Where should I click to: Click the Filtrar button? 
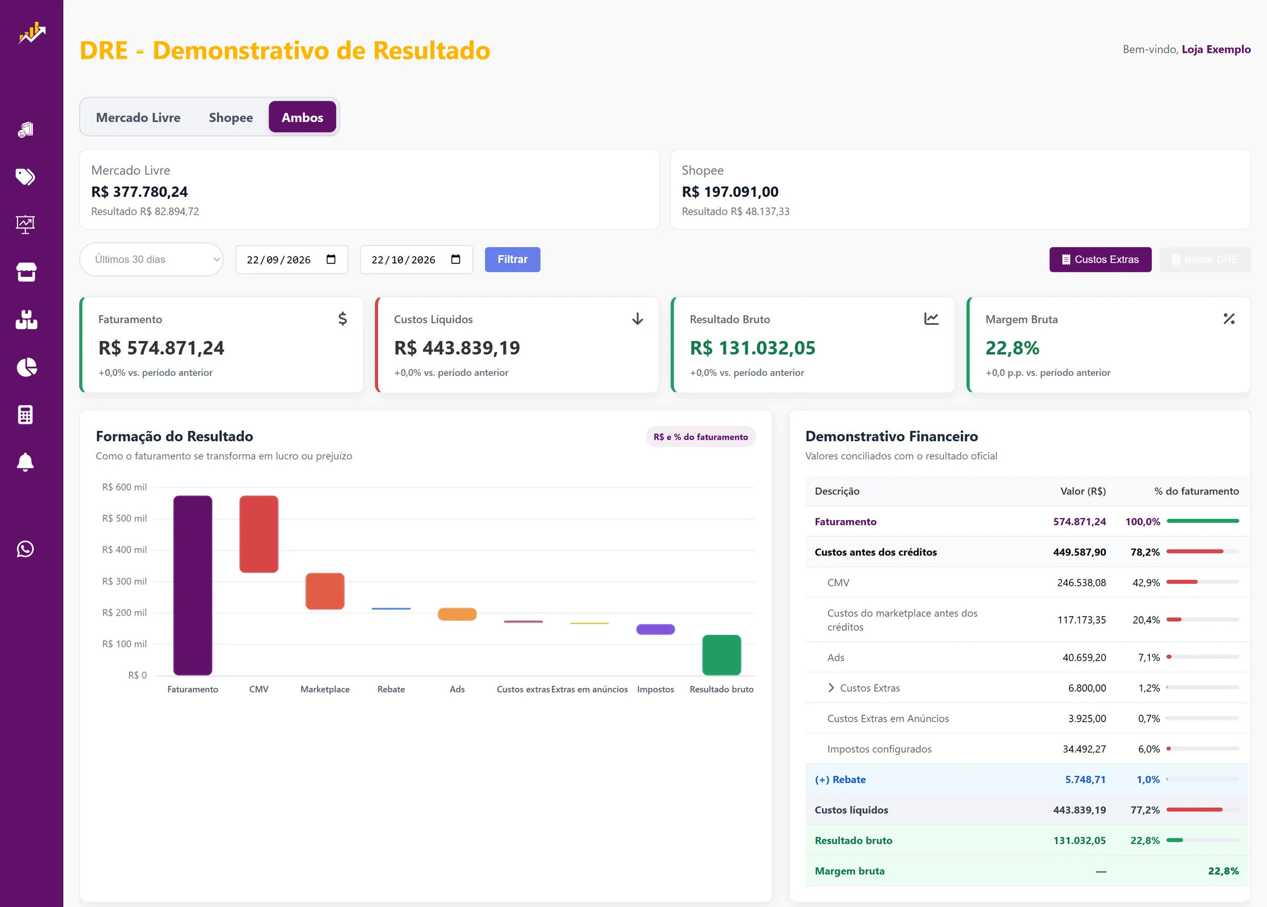pos(512,259)
